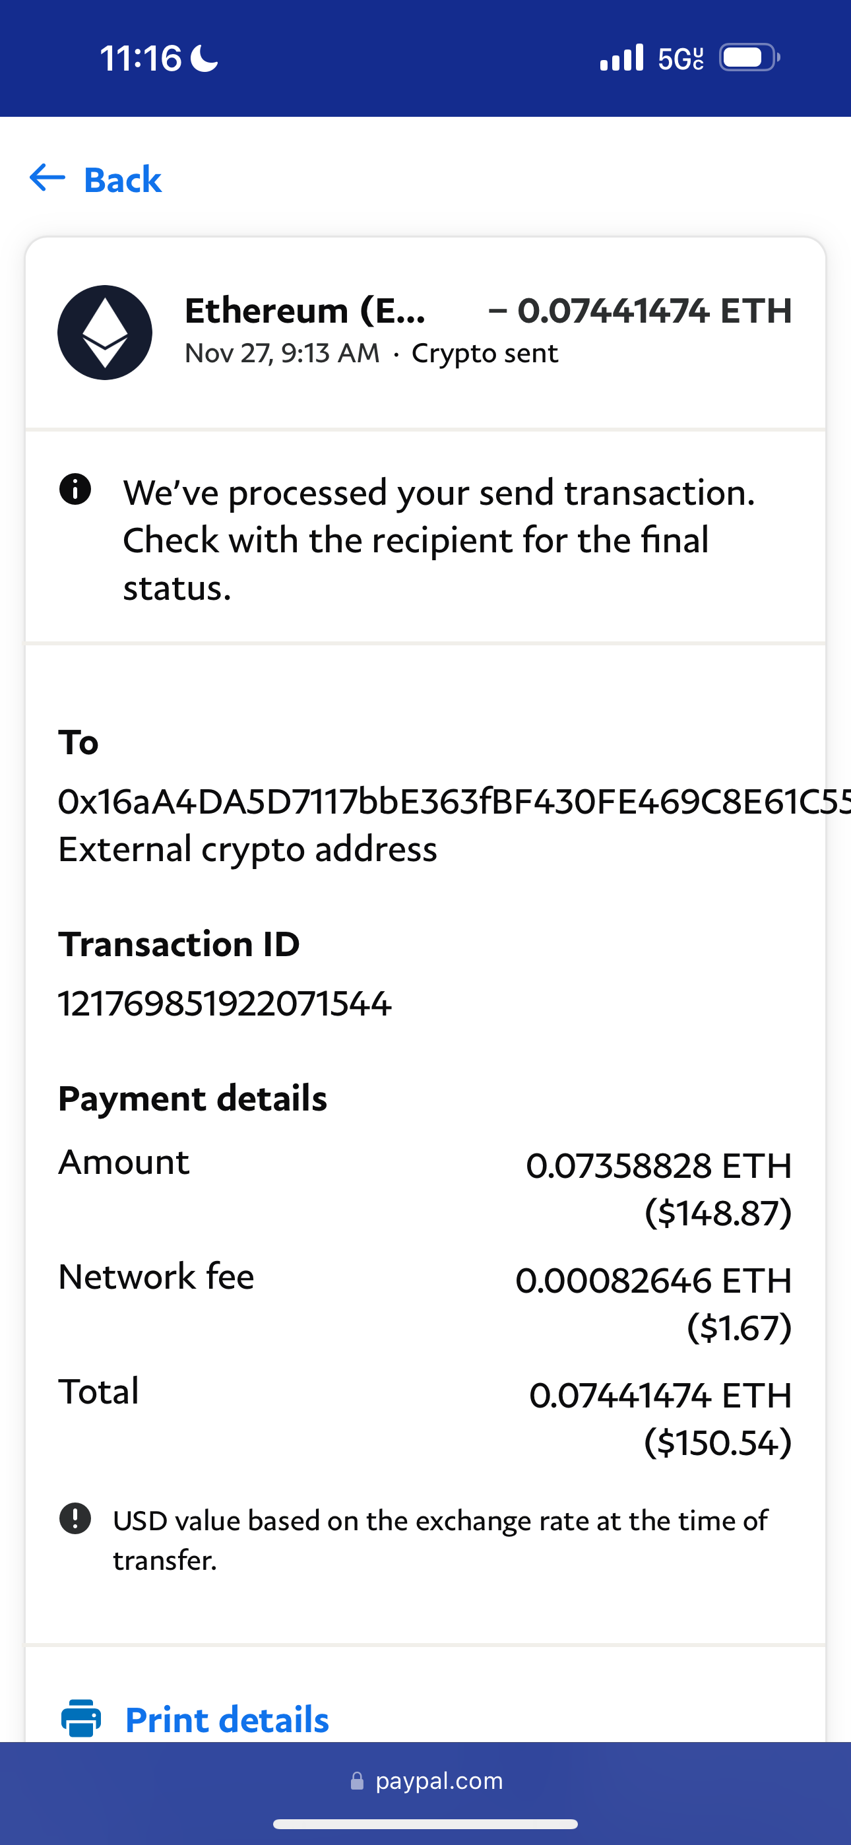This screenshot has height=1845, width=851.
Task: Tap the Total amount ($150.54)
Action: tap(718, 1442)
